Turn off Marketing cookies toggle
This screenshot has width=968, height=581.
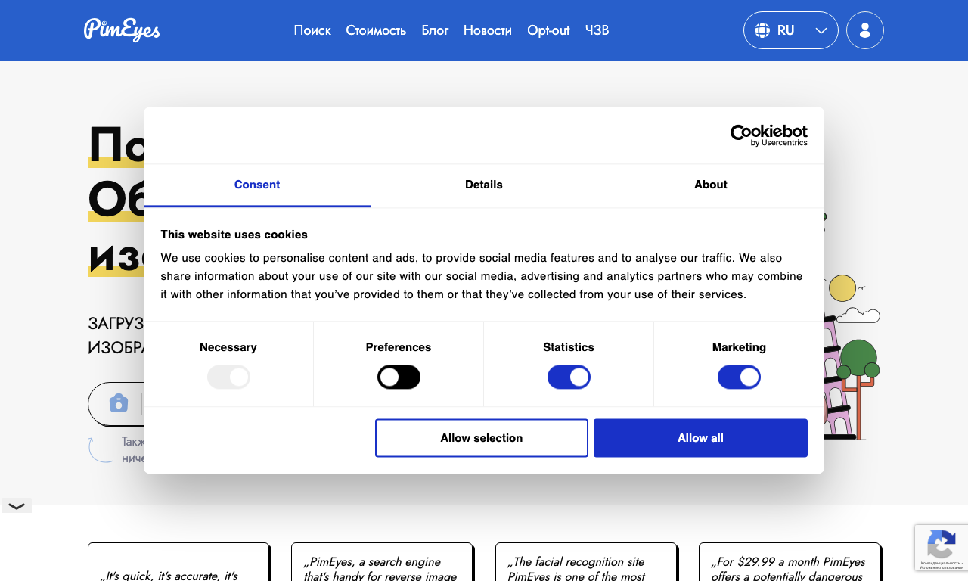(x=739, y=377)
